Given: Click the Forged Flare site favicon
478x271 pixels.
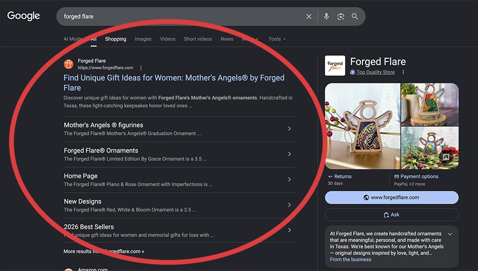Looking at the screenshot, I should [x=68, y=64].
